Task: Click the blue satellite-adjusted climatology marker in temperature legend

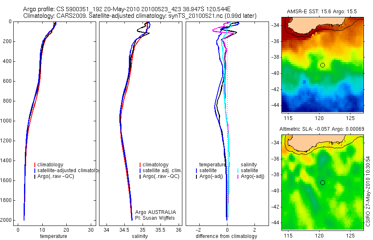Action: tap(35, 170)
